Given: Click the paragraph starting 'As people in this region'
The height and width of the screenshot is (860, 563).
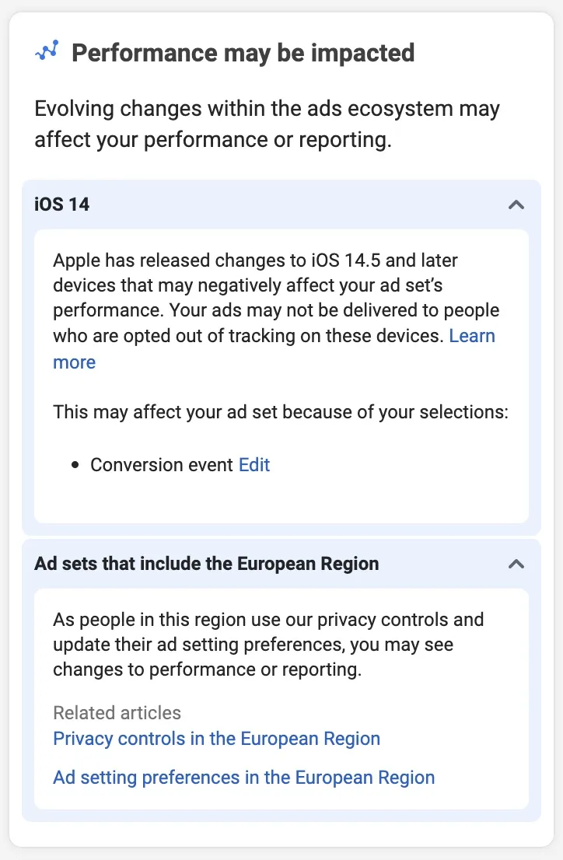Looking at the screenshot, I should [x=268, y=645].
